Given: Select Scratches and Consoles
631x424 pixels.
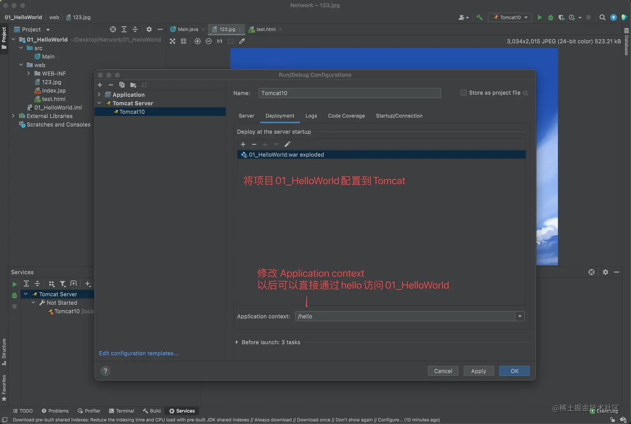Looking at the screenshot, I should click(54, 125).
